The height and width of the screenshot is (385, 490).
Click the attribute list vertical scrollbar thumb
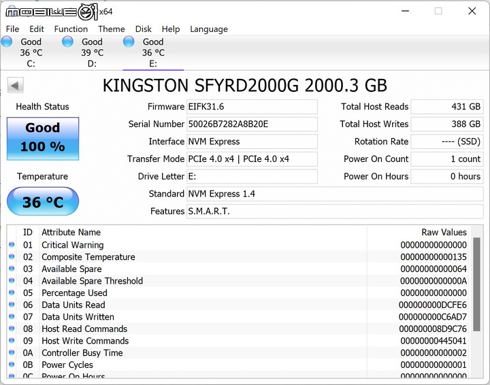(x=476, y=284)
